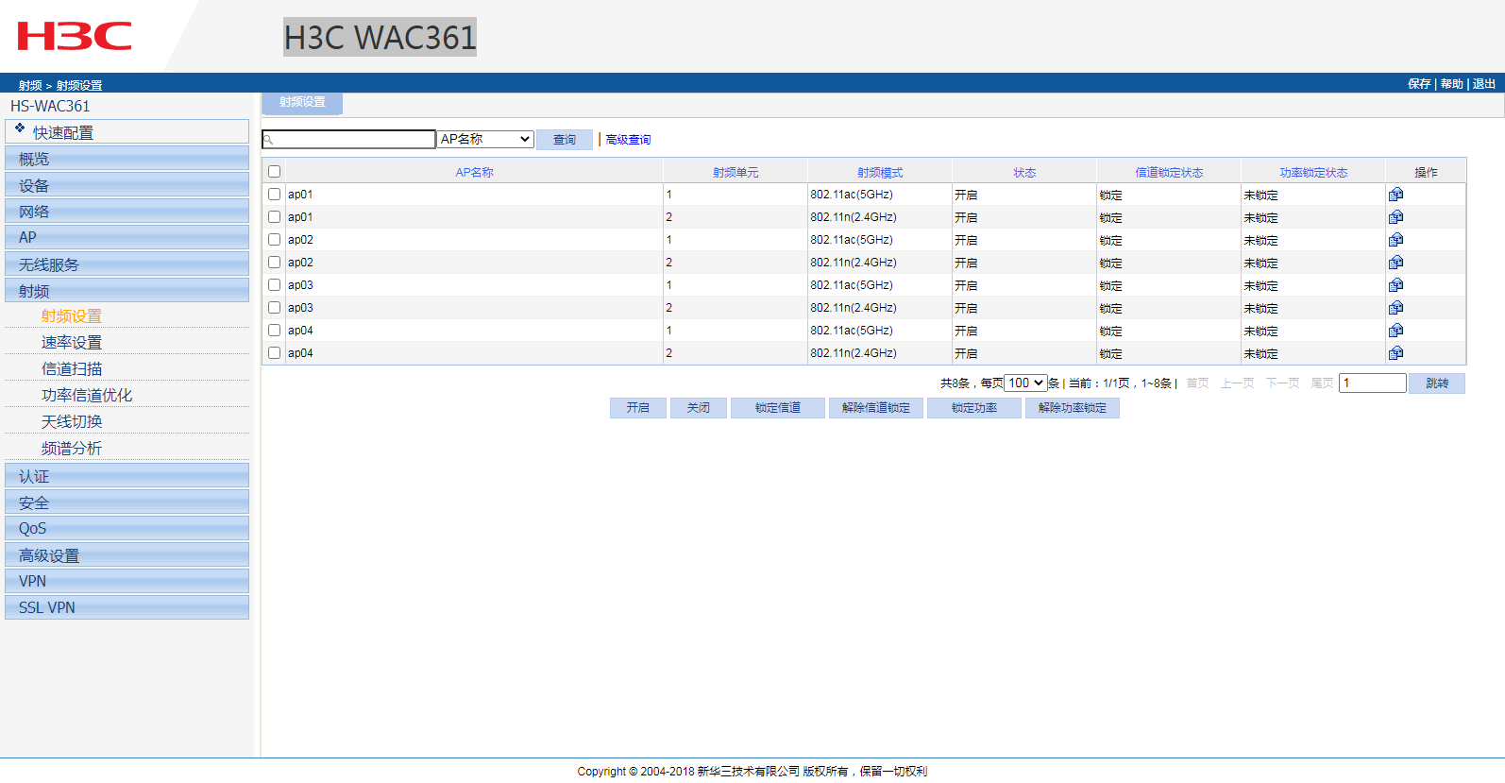
Task: Click the 解除信道锁定 button
Action: (876, 408)
